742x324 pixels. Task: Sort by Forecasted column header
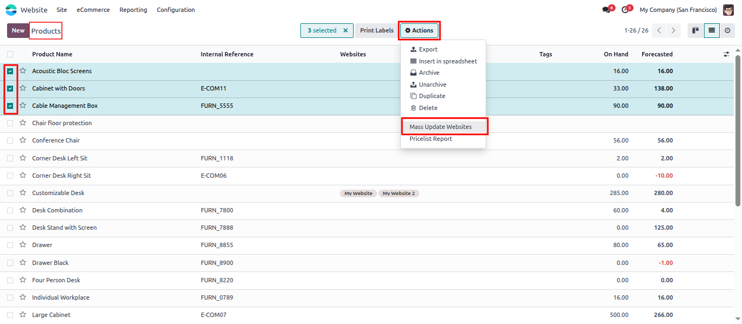[657, 54]
